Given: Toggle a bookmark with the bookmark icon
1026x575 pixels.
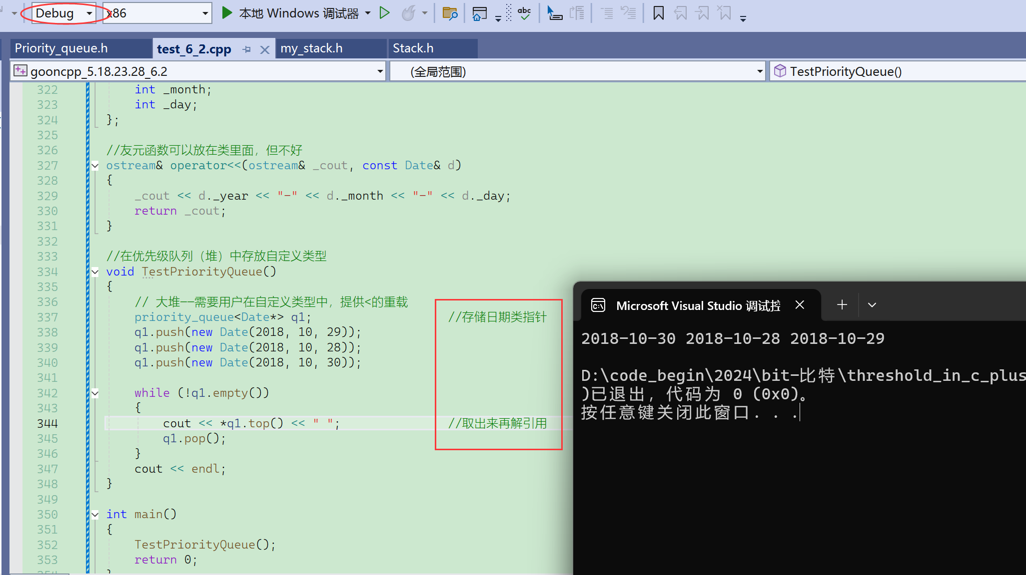Looking at the screenshot, I should coord(658,13).
